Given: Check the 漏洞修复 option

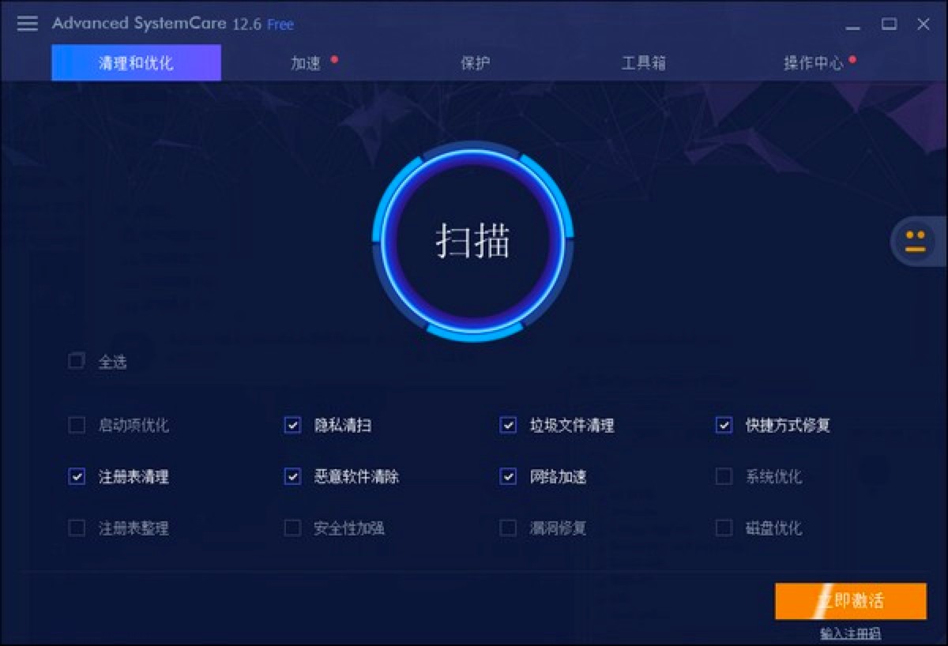Looking at the screenshot, I should [x=507, y=528].
